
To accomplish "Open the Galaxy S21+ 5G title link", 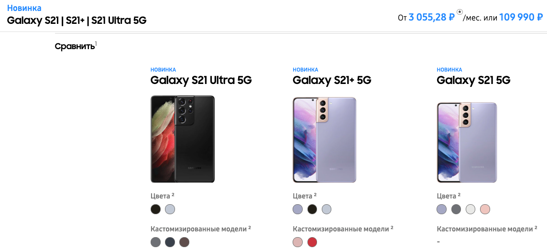I will tap(332, 80).
